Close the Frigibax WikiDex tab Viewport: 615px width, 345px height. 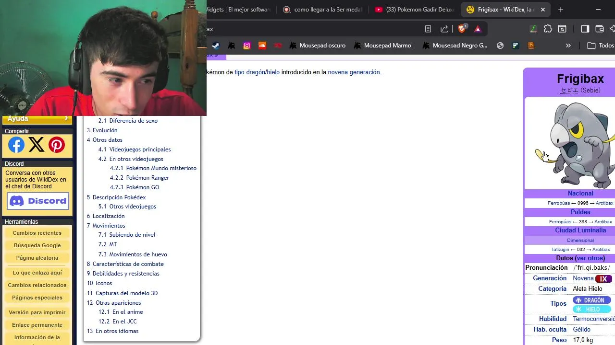(x=543, y=10)
